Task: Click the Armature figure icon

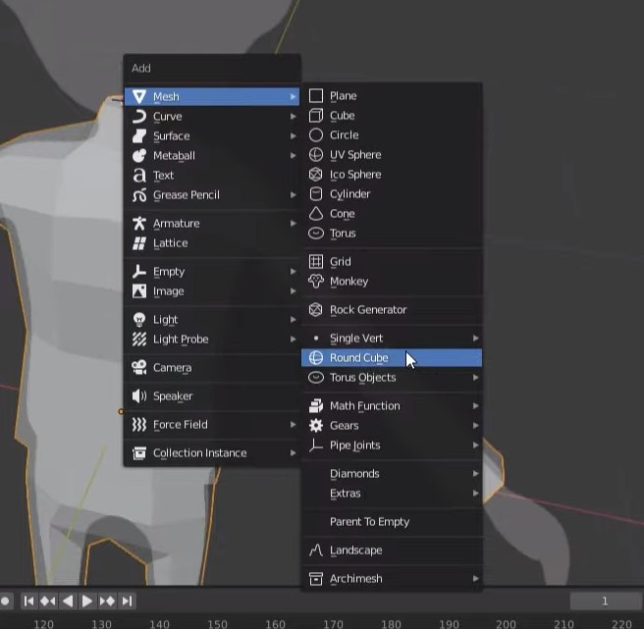Action: [x=139, y=224]
